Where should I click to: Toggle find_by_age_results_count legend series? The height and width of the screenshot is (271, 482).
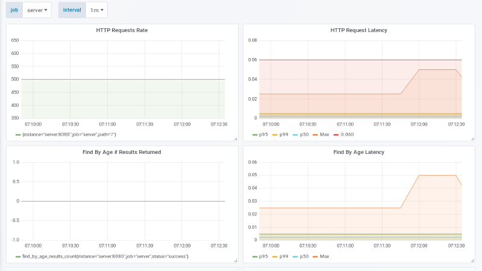pyautogui.click(x=105, y=257)
